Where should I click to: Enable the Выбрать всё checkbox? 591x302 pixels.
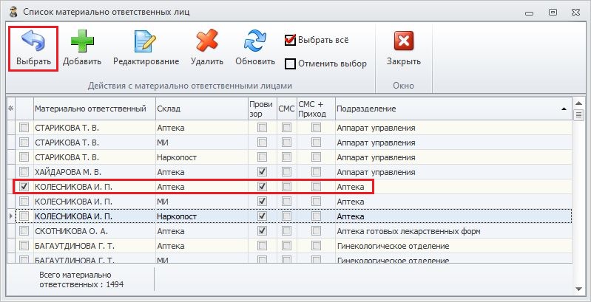tap(291, 40)
